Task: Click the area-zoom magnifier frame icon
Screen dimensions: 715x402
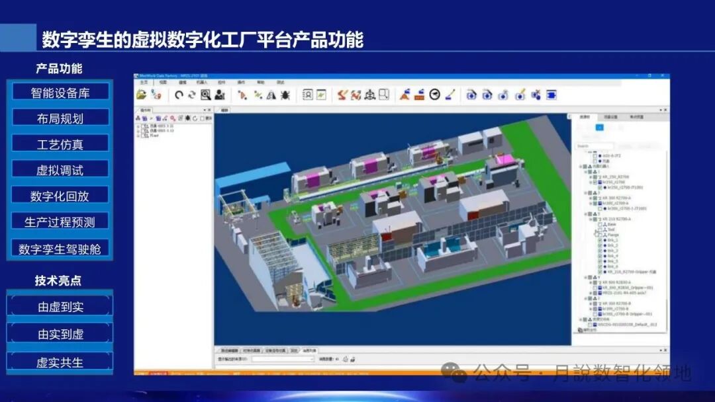Action: 384,95
